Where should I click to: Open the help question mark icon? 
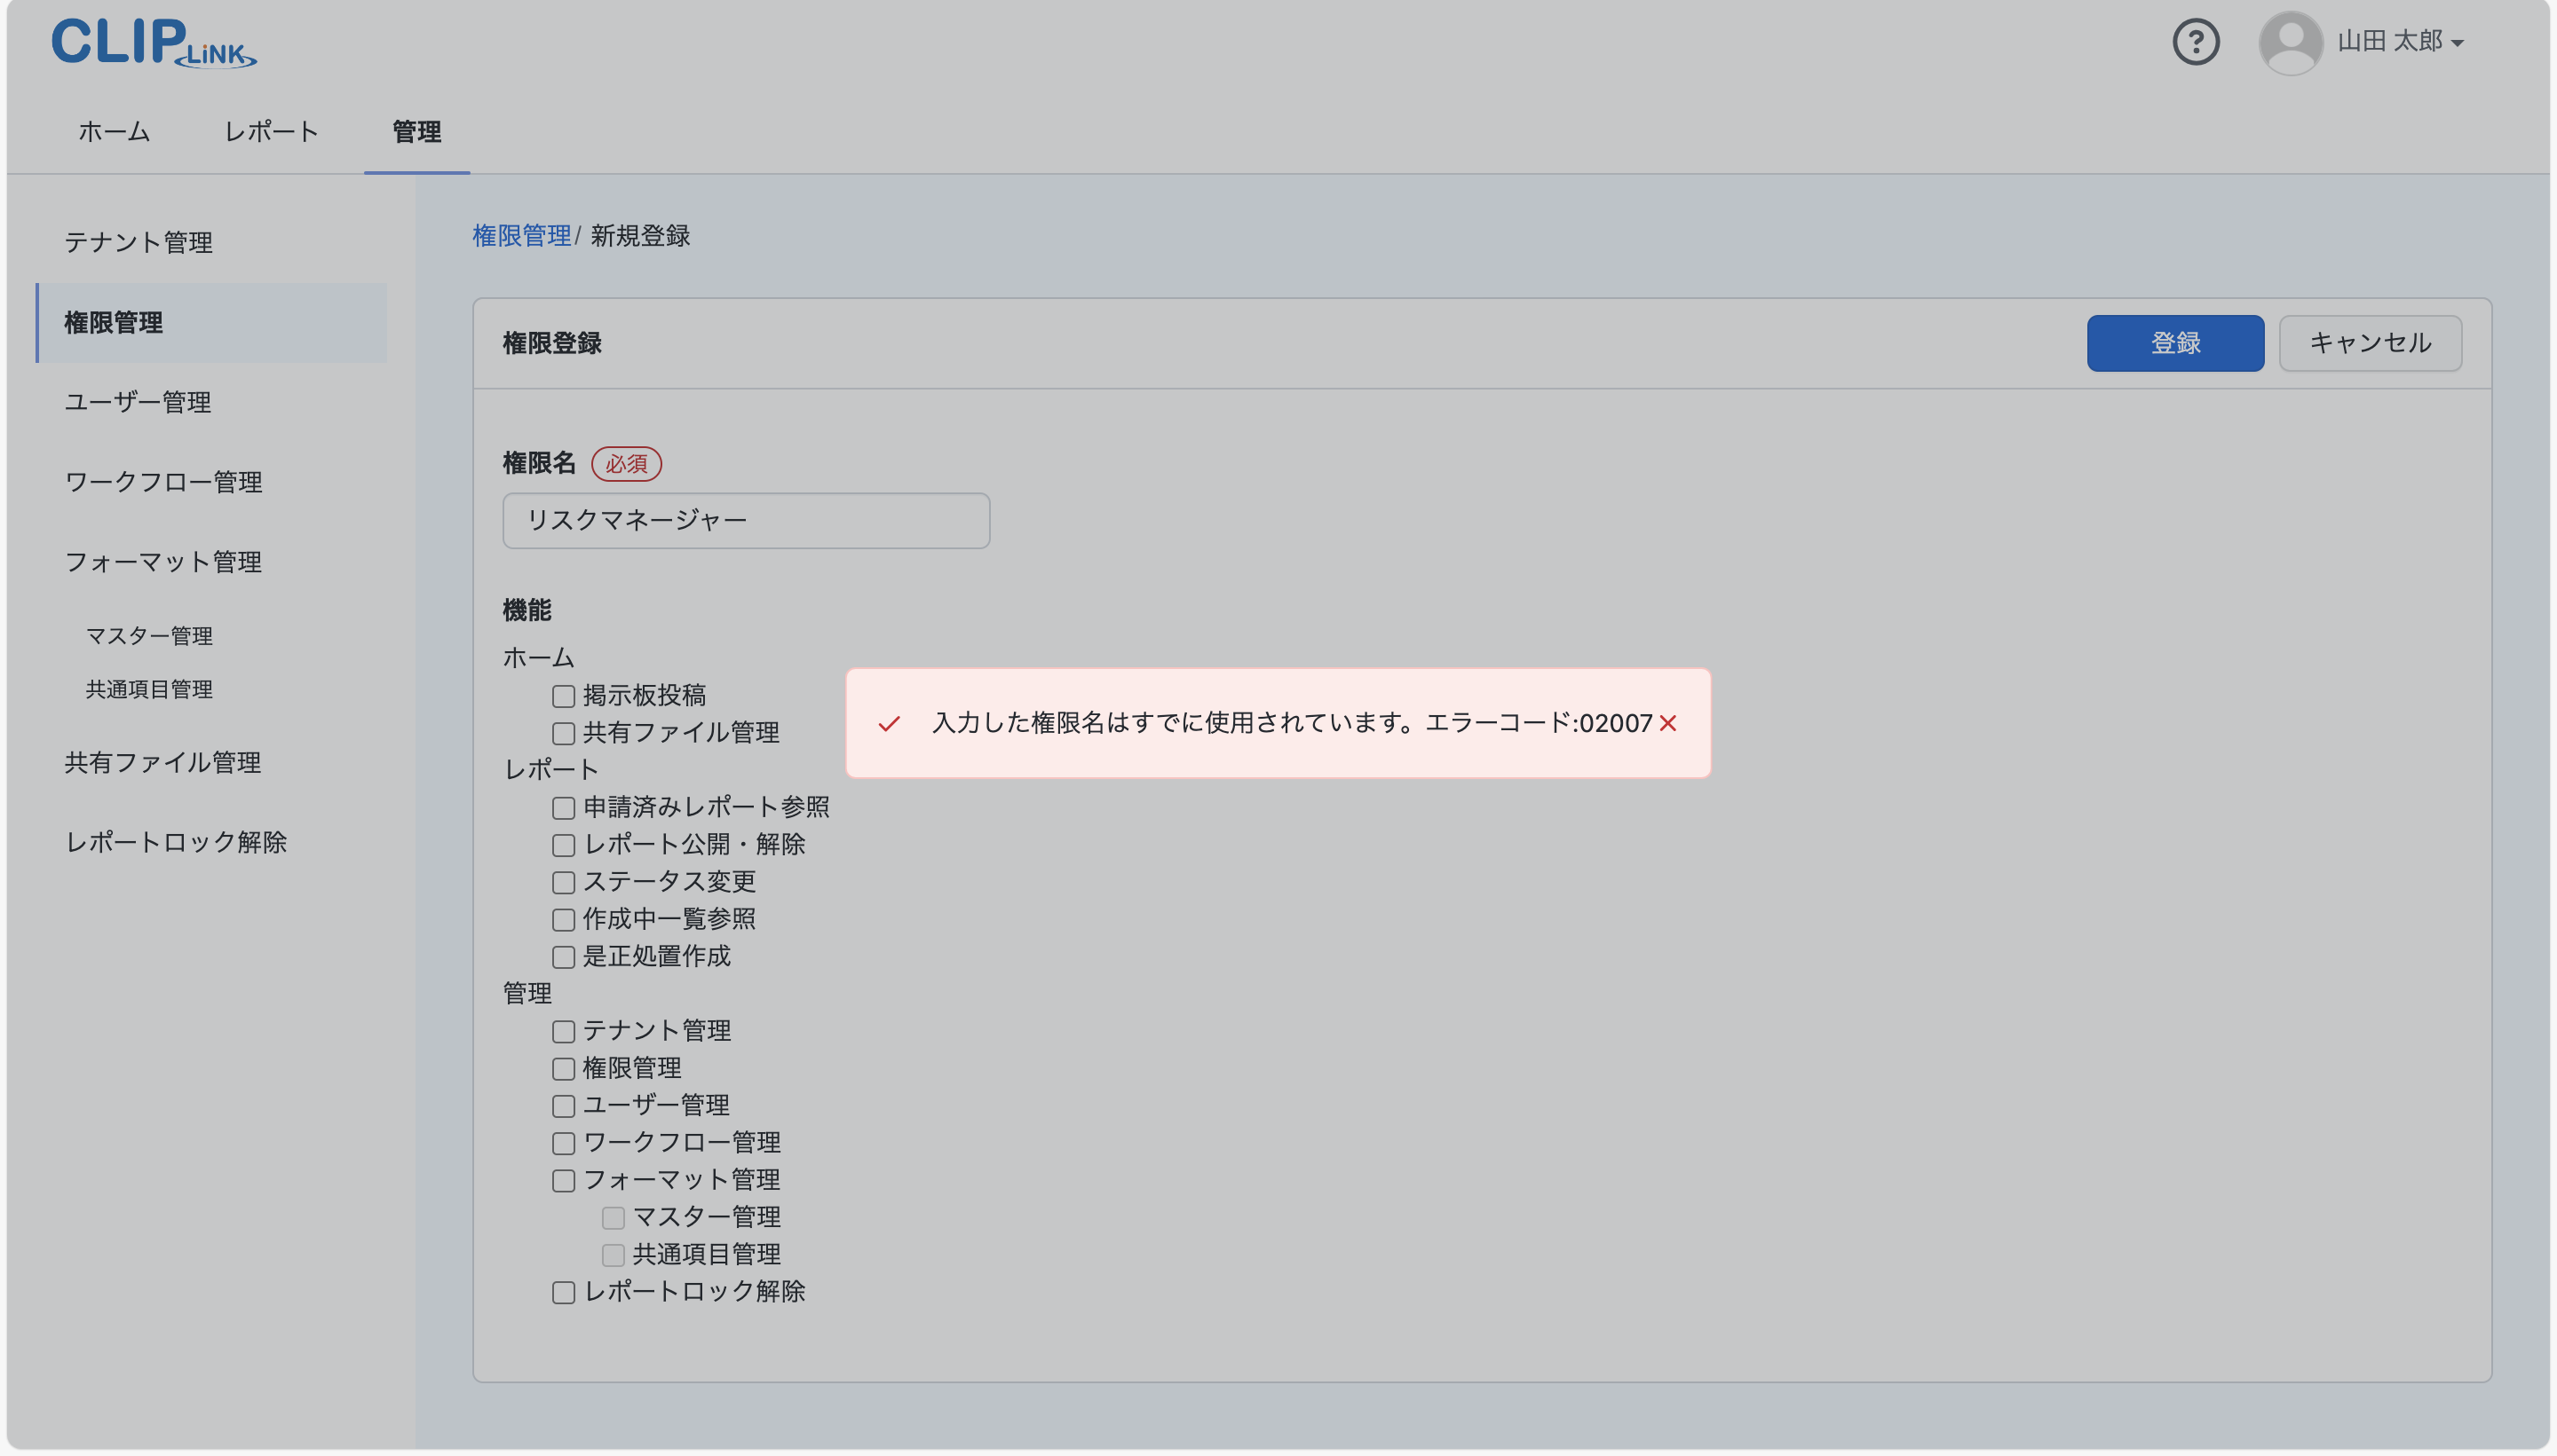click(2195, 42)
